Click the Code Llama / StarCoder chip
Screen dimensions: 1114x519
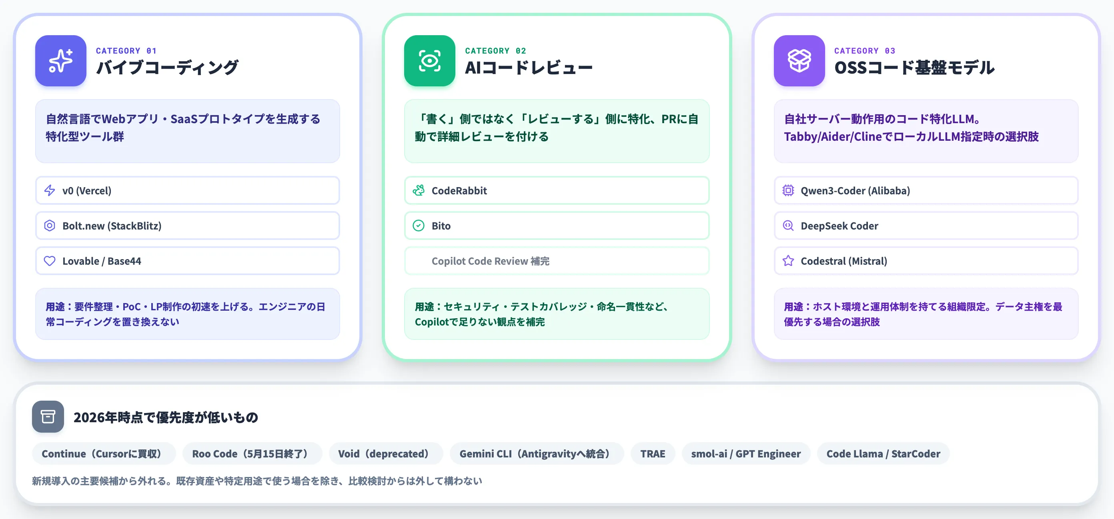pyautogui.click(x=883, y=454)
